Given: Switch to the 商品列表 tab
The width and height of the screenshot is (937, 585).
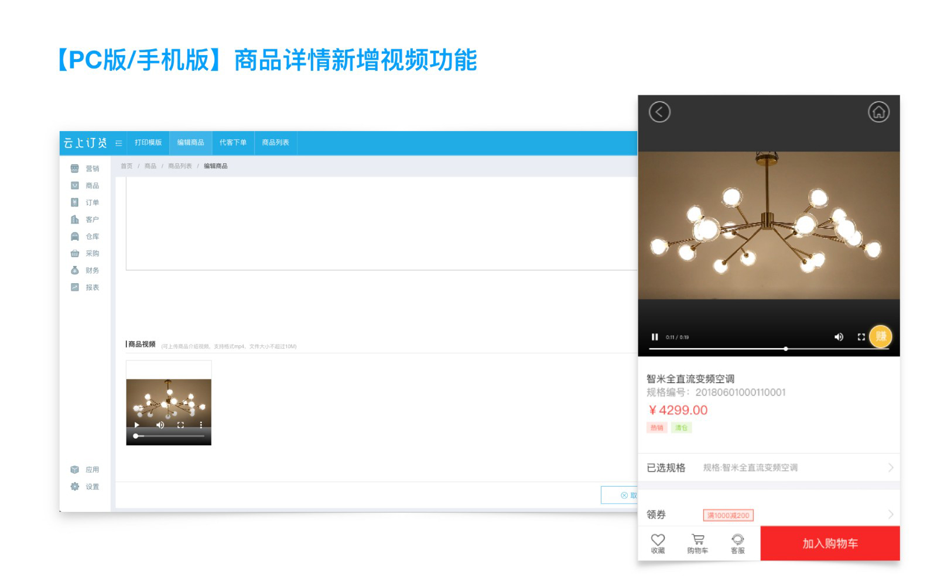Looking at the screenshot, I should pyautogui.click(x=275, y=143).
